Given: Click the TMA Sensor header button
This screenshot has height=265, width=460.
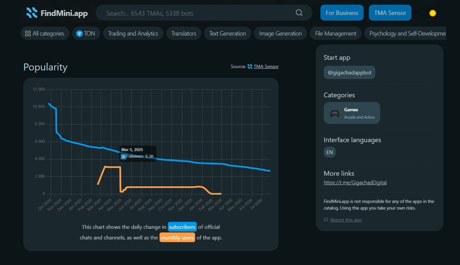Looking at the screenshot, I should 390,13.
